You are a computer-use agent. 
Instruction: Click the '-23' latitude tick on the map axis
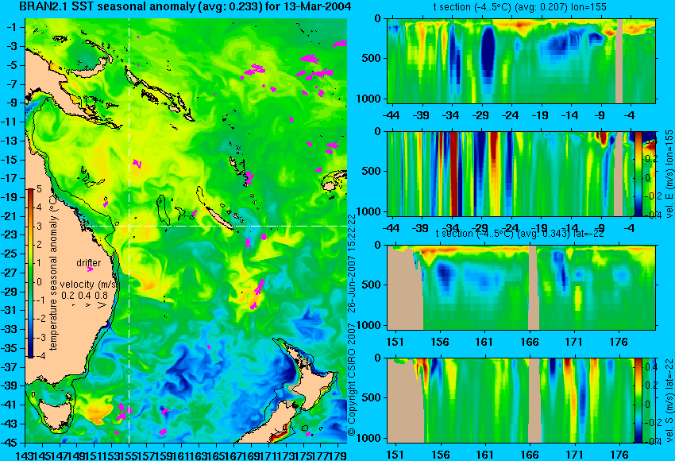point(10,234)
